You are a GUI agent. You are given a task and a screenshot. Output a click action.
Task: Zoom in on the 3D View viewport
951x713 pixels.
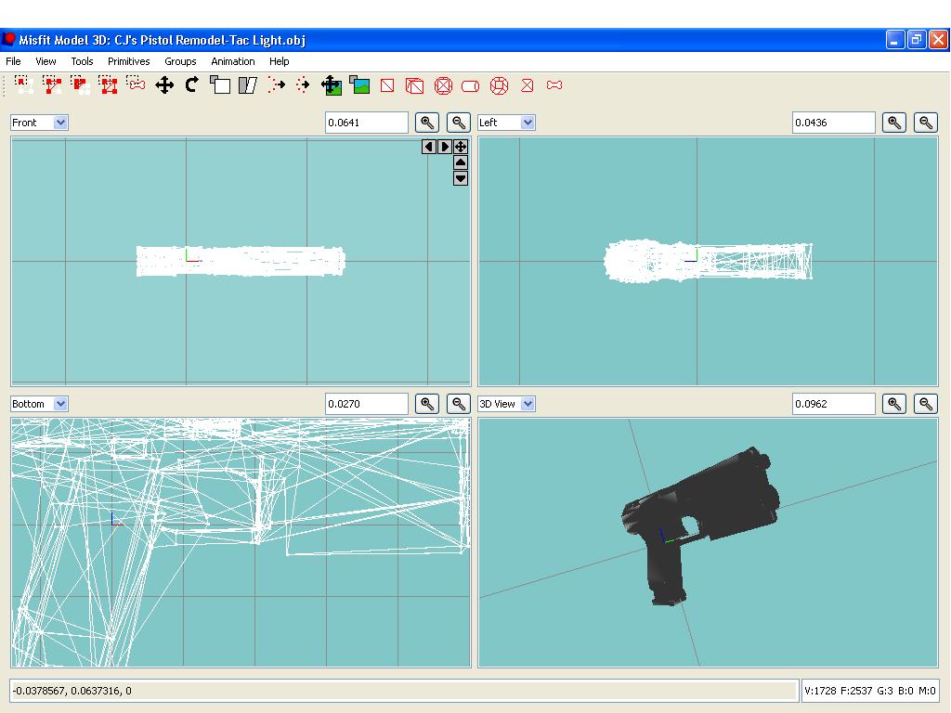[x=894, y=404]
